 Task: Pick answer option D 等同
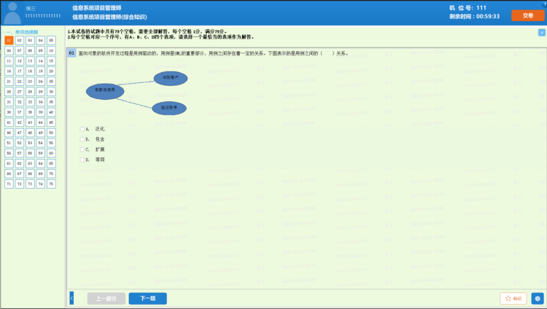(x=83, y=159)
